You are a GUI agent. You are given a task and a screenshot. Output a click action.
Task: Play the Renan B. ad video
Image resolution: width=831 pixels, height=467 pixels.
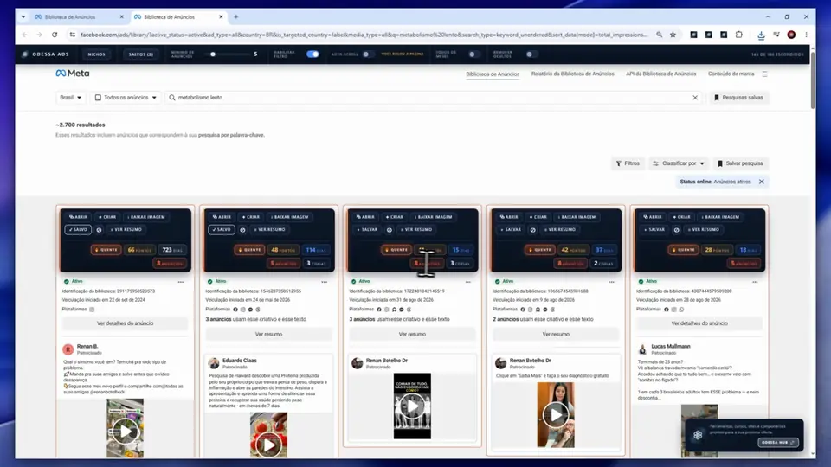(125, 431)
